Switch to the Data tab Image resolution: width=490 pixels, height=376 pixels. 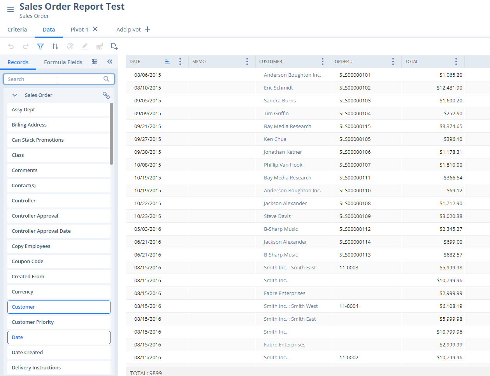49,30
